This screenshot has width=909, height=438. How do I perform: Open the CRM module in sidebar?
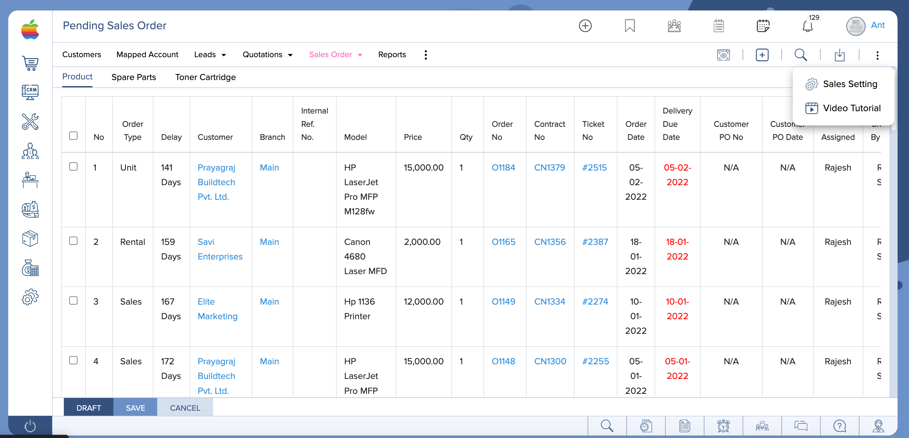[x=30, y=92]
